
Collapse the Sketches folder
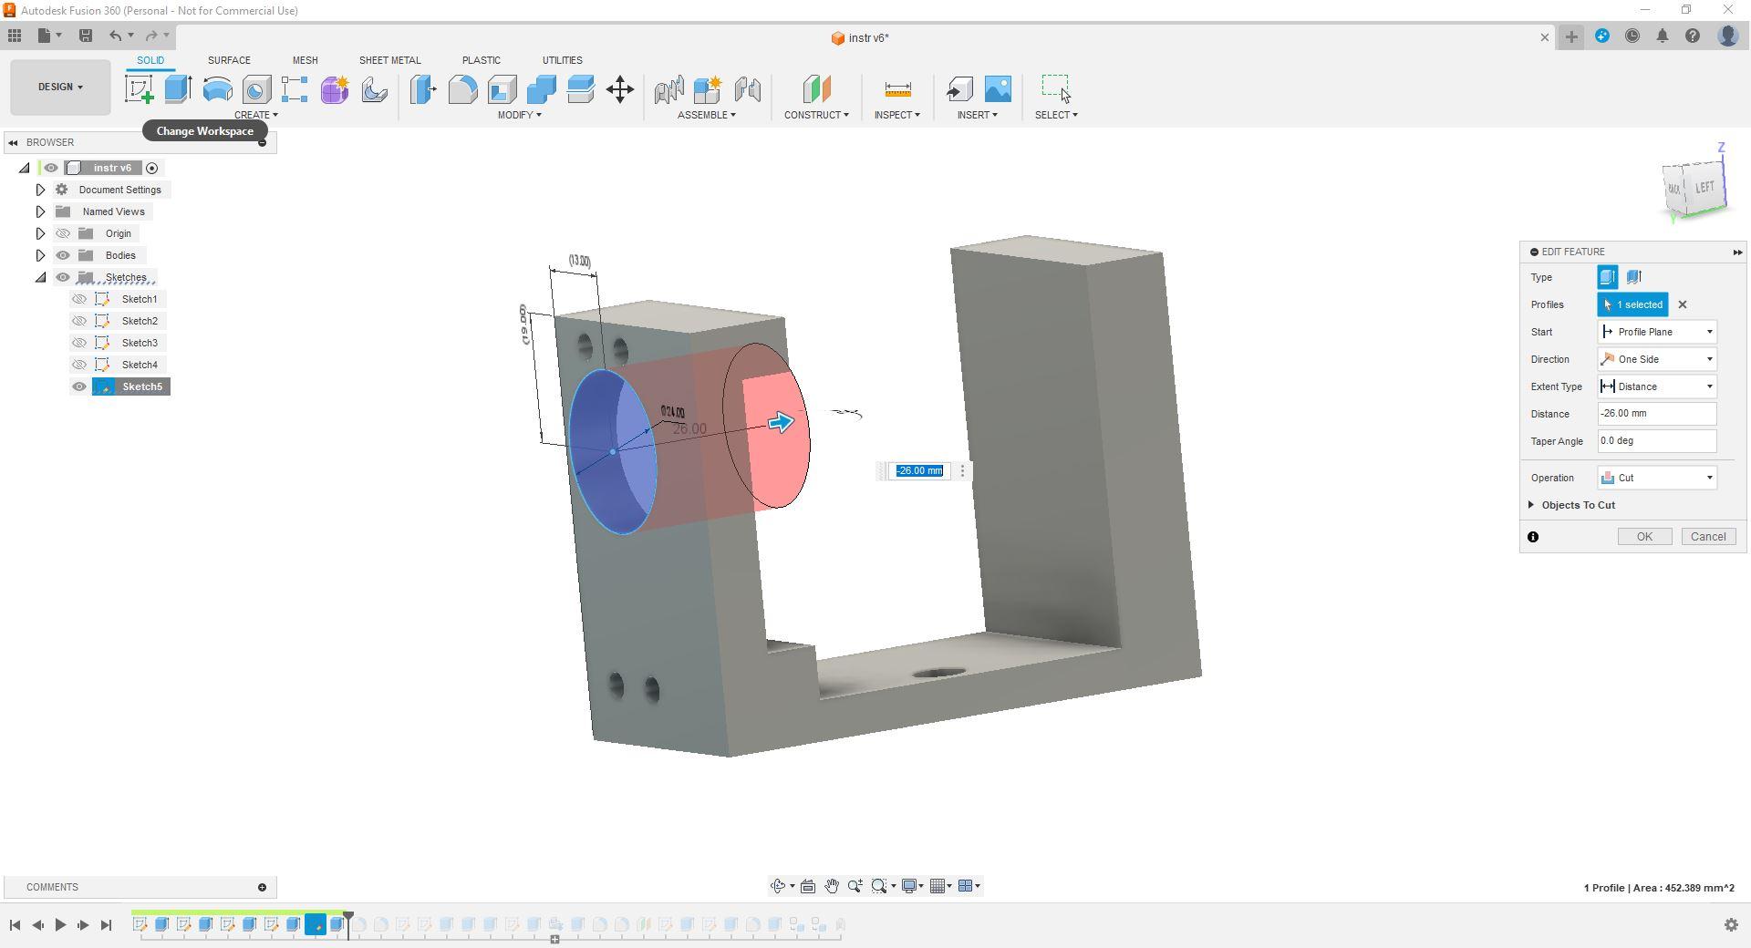(x=40, y=277)
